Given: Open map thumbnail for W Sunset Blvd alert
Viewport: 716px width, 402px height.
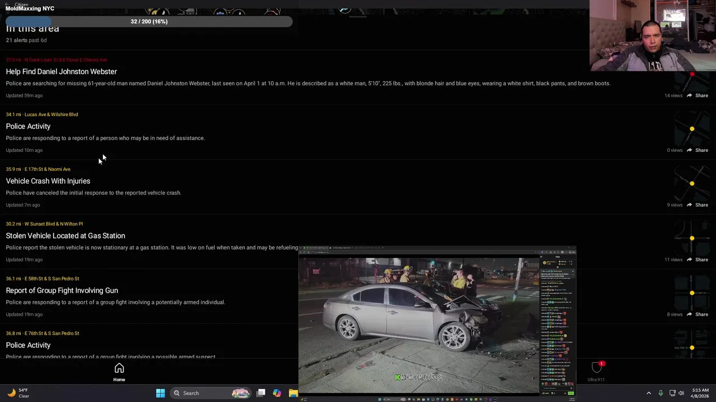Looking at the screenshot, I should (x=692, y=238).
